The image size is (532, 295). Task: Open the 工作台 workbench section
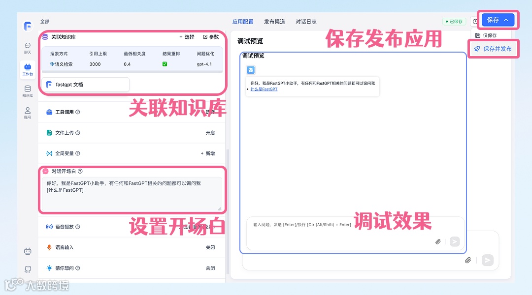[28, 69]
